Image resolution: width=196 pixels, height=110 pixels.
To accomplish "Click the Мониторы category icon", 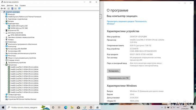I will 7,56.
